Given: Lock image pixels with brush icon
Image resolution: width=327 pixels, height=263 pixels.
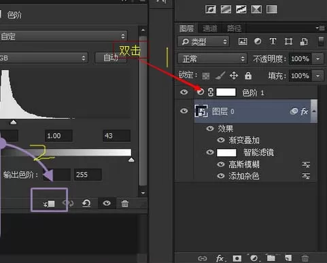Looking at the screenshot, I should coord(220,75).
